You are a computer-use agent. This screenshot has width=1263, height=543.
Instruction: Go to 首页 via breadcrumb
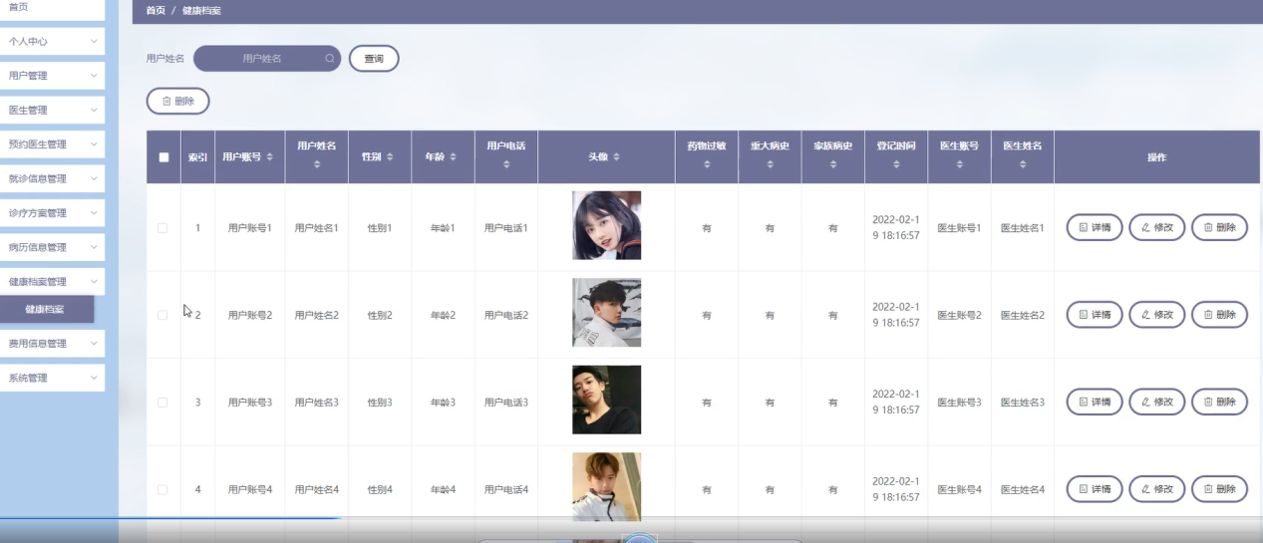[x=156, y=11]
